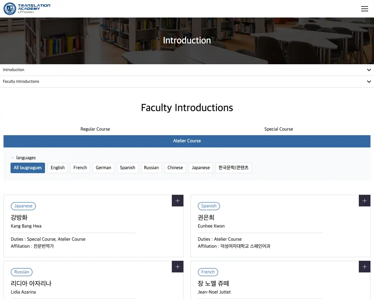Choose the Russian language filter
This screenshot has height=299, width=374.
pos(151,168)
